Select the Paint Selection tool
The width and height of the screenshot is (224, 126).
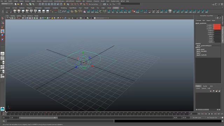tap(2, 27)
